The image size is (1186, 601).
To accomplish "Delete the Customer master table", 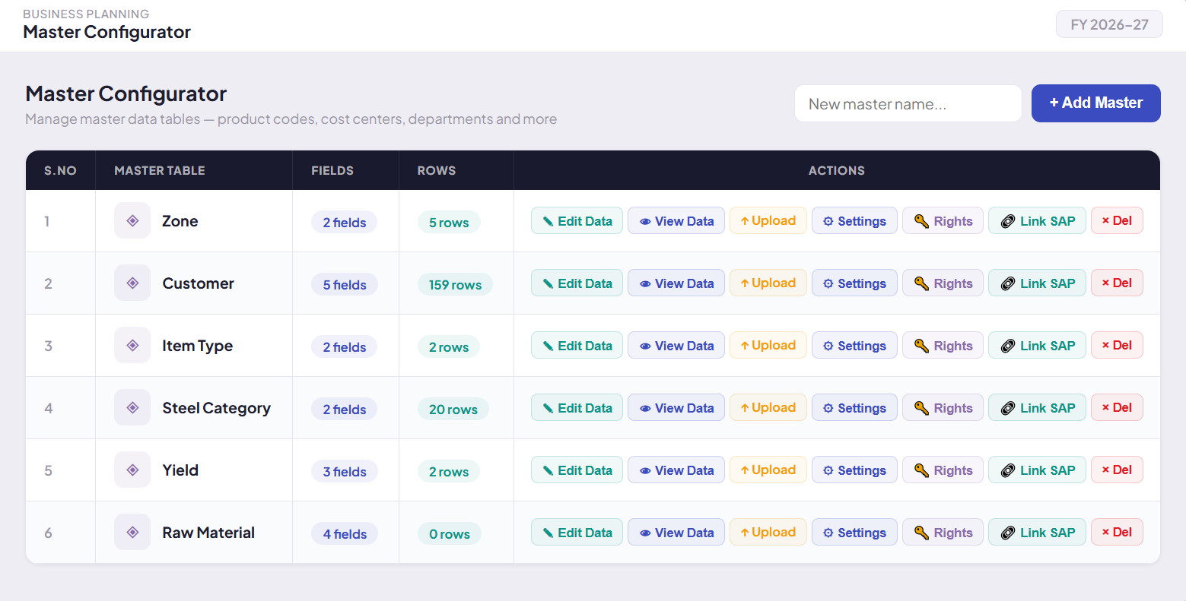I will tap(1117, 283).
